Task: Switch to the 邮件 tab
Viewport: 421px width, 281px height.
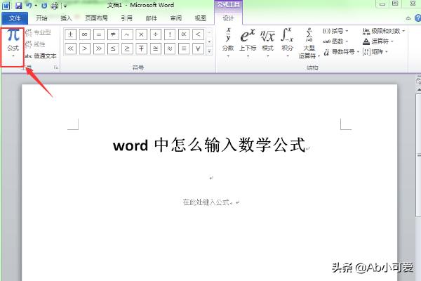Action: (151, 18)
